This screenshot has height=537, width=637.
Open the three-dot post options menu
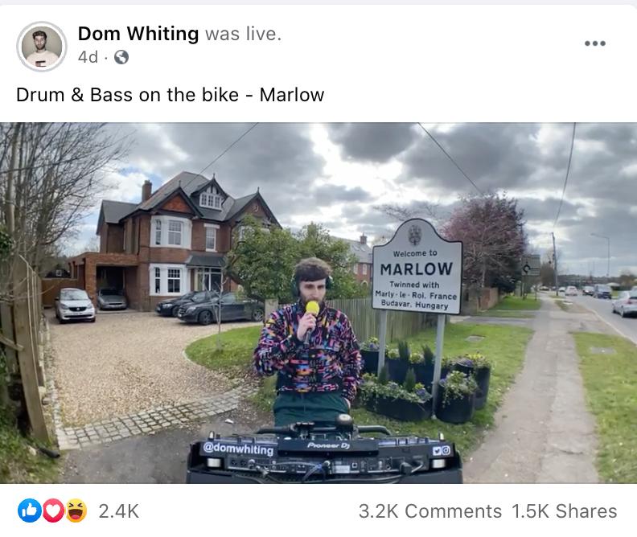(x=594, y=43)
